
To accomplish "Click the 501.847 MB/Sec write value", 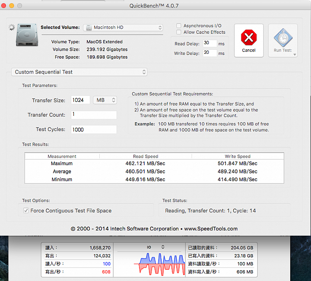I will click(x=238, y=163).
